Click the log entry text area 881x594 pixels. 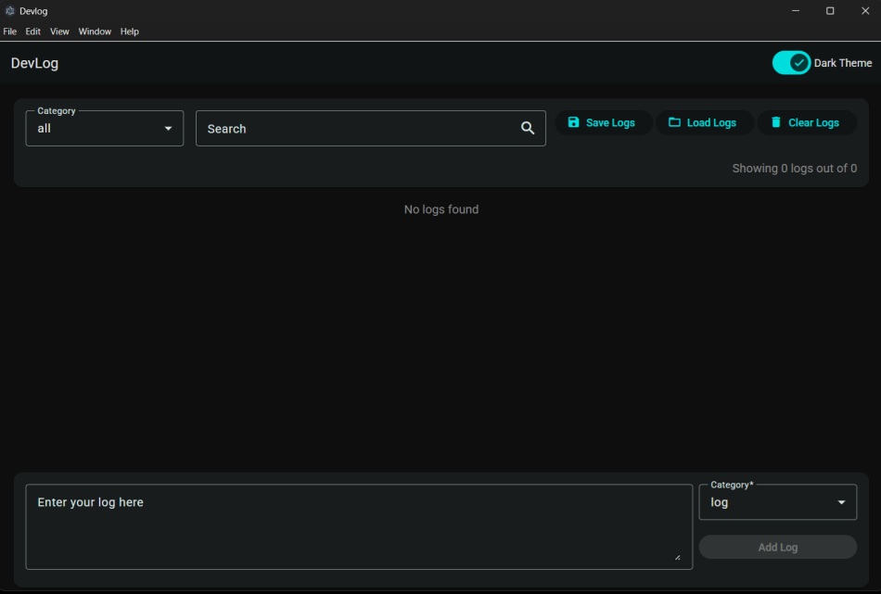coord(357,524)
